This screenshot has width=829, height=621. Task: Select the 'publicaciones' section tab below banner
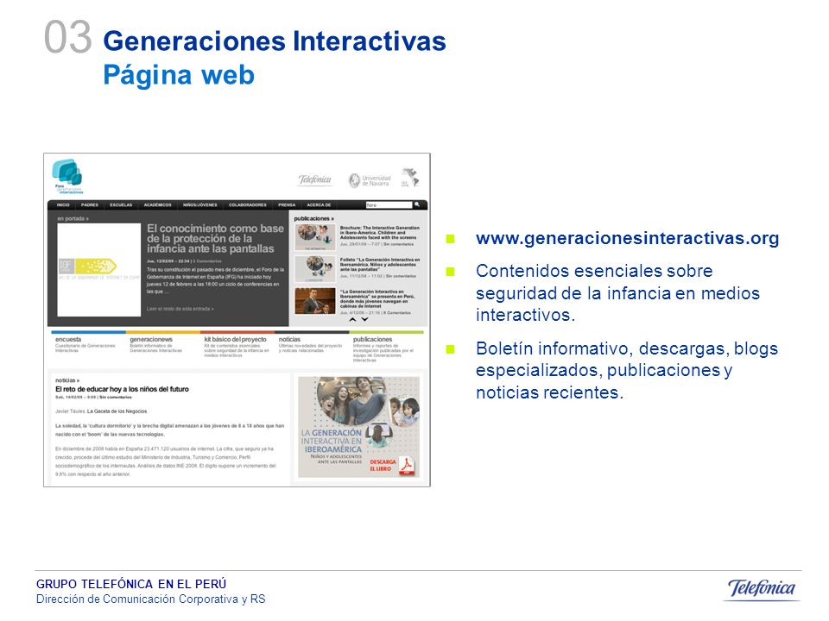[x=373, y=340]
